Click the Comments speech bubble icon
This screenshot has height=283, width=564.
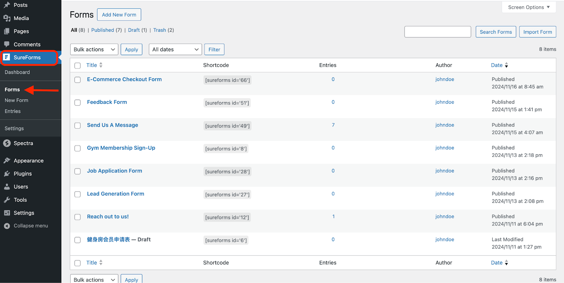click(7, 44)
